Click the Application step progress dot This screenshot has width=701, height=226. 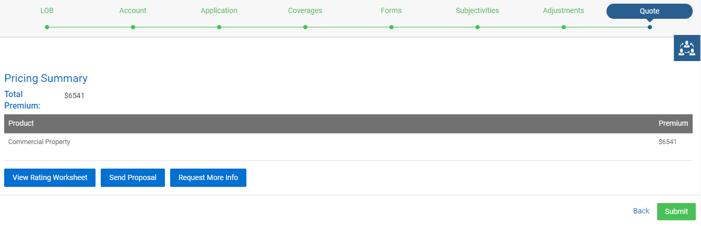click(219, 27)
